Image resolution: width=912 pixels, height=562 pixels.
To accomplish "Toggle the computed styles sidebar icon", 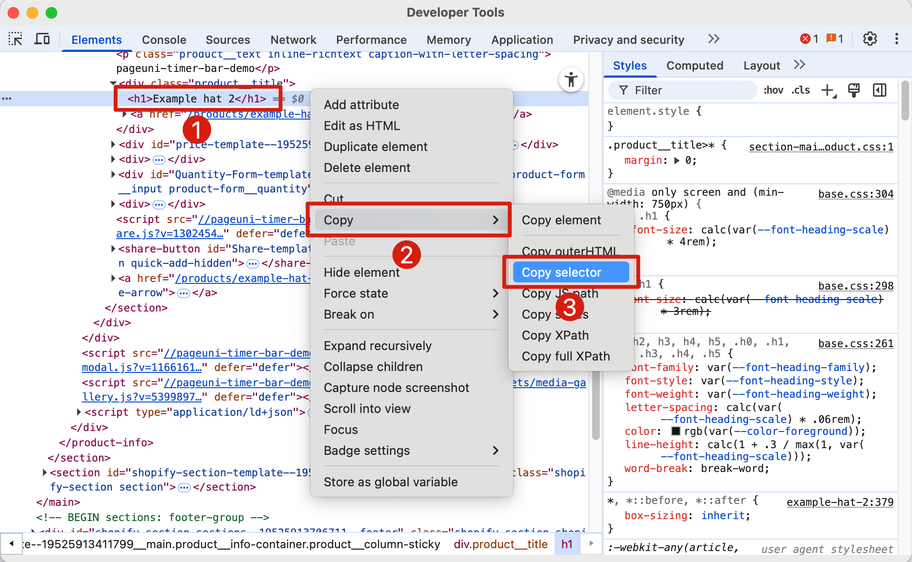I will point(880,90).
